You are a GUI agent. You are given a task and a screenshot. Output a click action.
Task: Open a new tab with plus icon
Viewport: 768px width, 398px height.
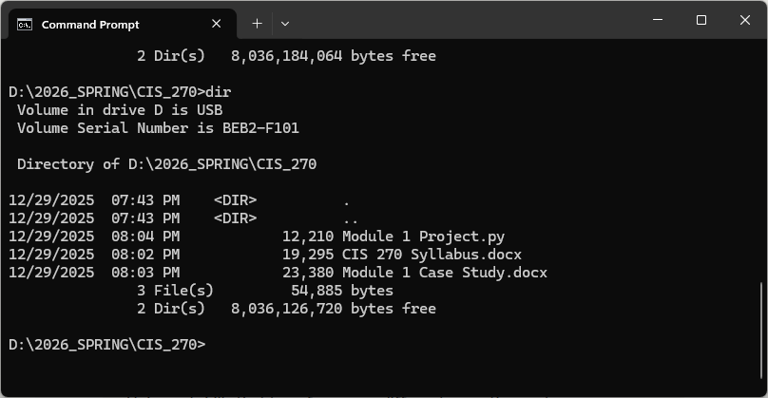point(257,23)
